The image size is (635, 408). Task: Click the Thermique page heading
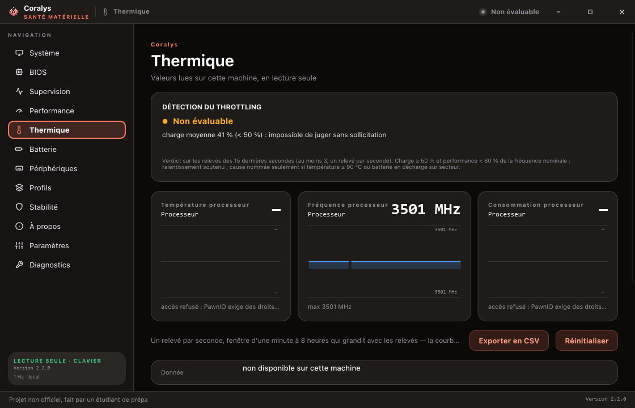[192, 61]
